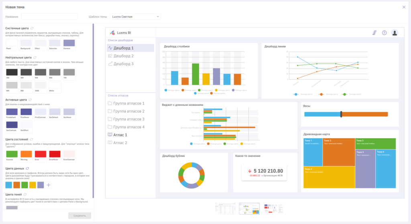The image size is (411, 224).
Task: Reset the Цвета данных section colors
Action: click(27, 169)
